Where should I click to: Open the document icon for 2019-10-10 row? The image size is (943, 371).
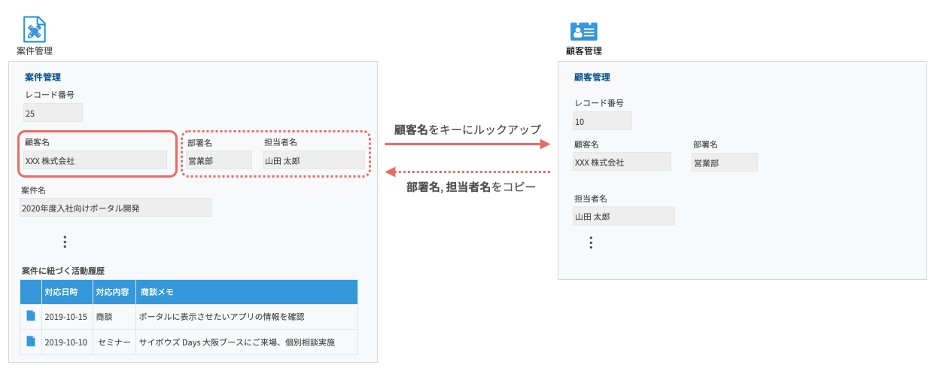(31, 342)
